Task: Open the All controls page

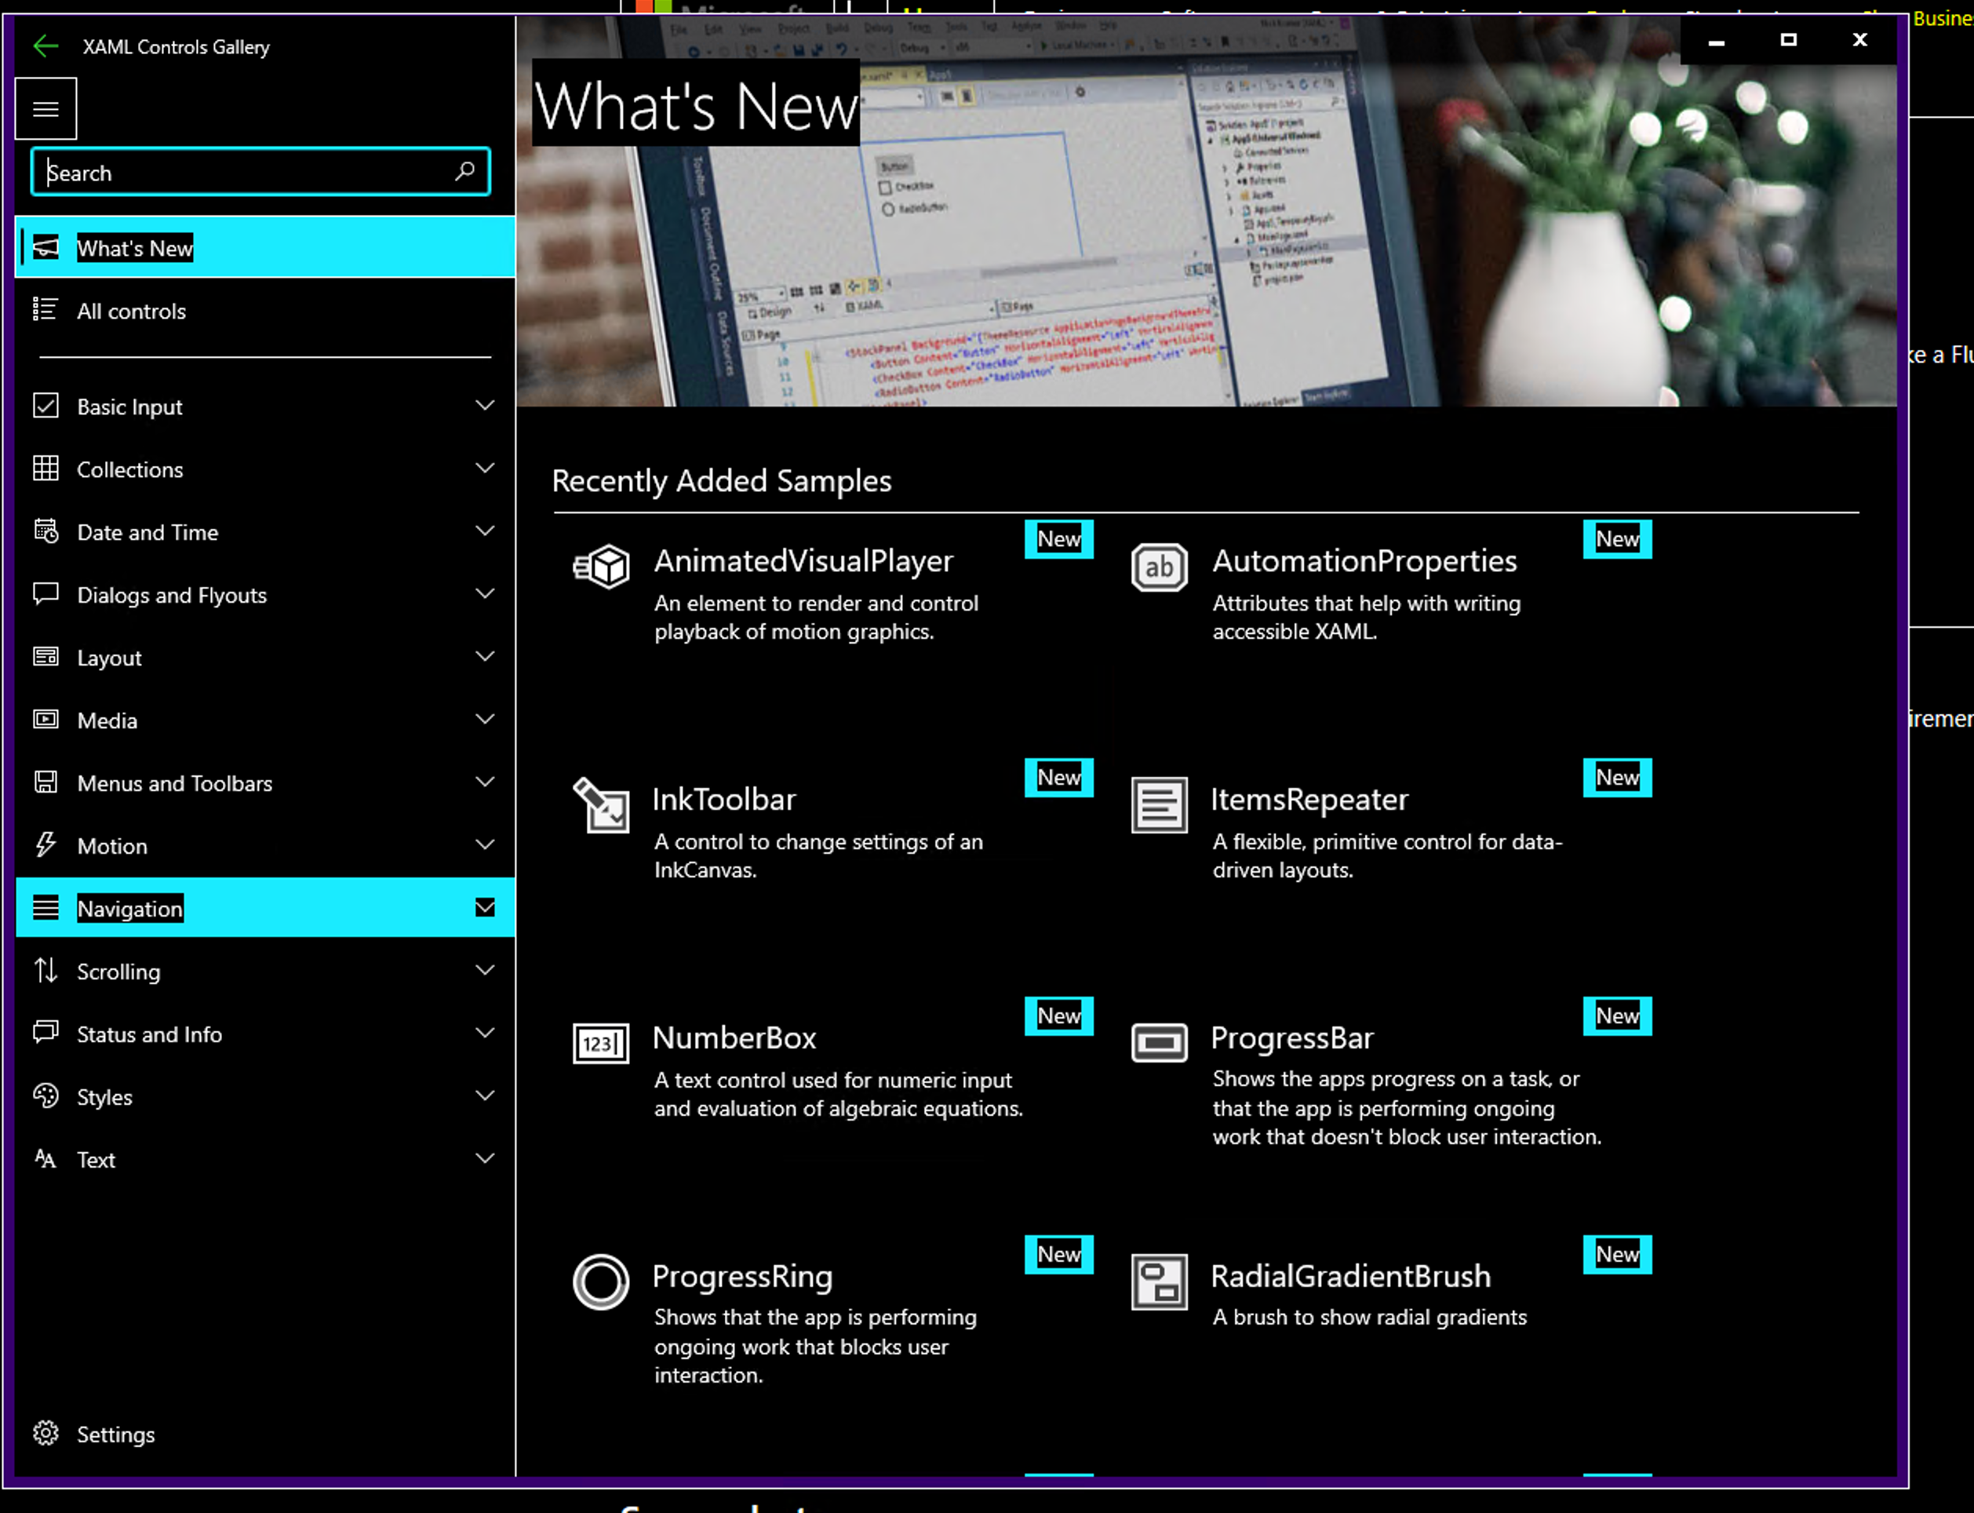Action: pos(132,311)
